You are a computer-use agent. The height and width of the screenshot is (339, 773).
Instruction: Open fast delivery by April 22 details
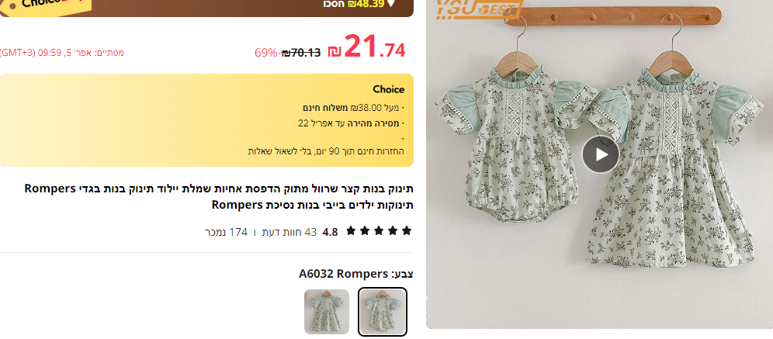(352, 123)
